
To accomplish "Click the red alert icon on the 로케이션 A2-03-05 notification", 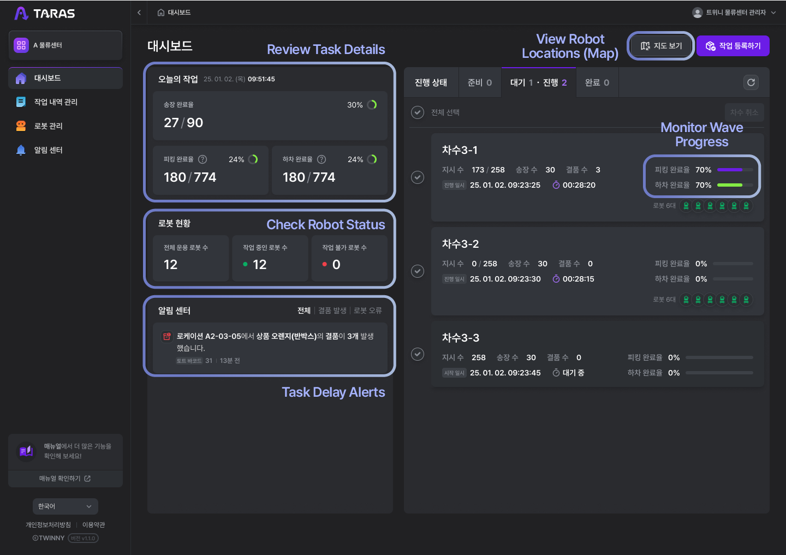I will click(x=167, y=337).
